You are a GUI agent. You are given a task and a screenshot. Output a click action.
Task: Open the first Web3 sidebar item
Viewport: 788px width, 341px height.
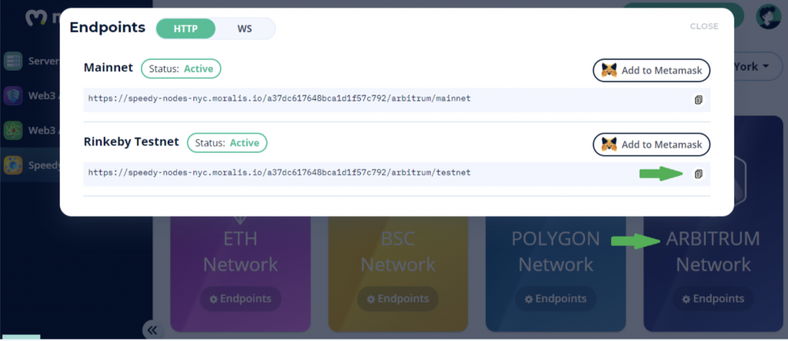[x=30, y=95]
